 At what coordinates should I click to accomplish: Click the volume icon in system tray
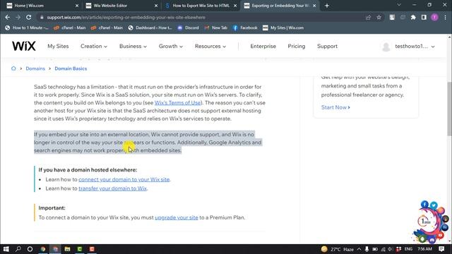click(391, 249)
